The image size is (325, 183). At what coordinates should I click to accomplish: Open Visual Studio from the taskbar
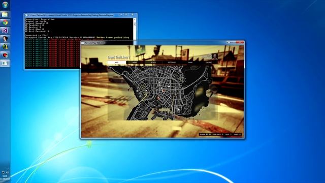pos(5,30)
